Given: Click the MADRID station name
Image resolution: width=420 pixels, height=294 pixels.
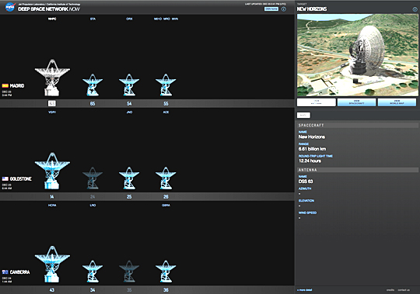Looking at the screenshot, I should [17, 85].
